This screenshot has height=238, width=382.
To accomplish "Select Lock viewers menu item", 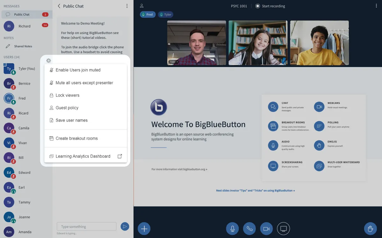I will pos(86,95).
